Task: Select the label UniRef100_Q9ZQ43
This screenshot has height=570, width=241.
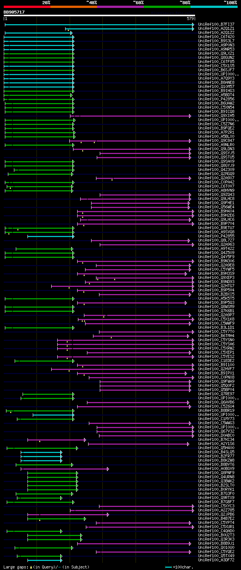Action: [216, 194]
